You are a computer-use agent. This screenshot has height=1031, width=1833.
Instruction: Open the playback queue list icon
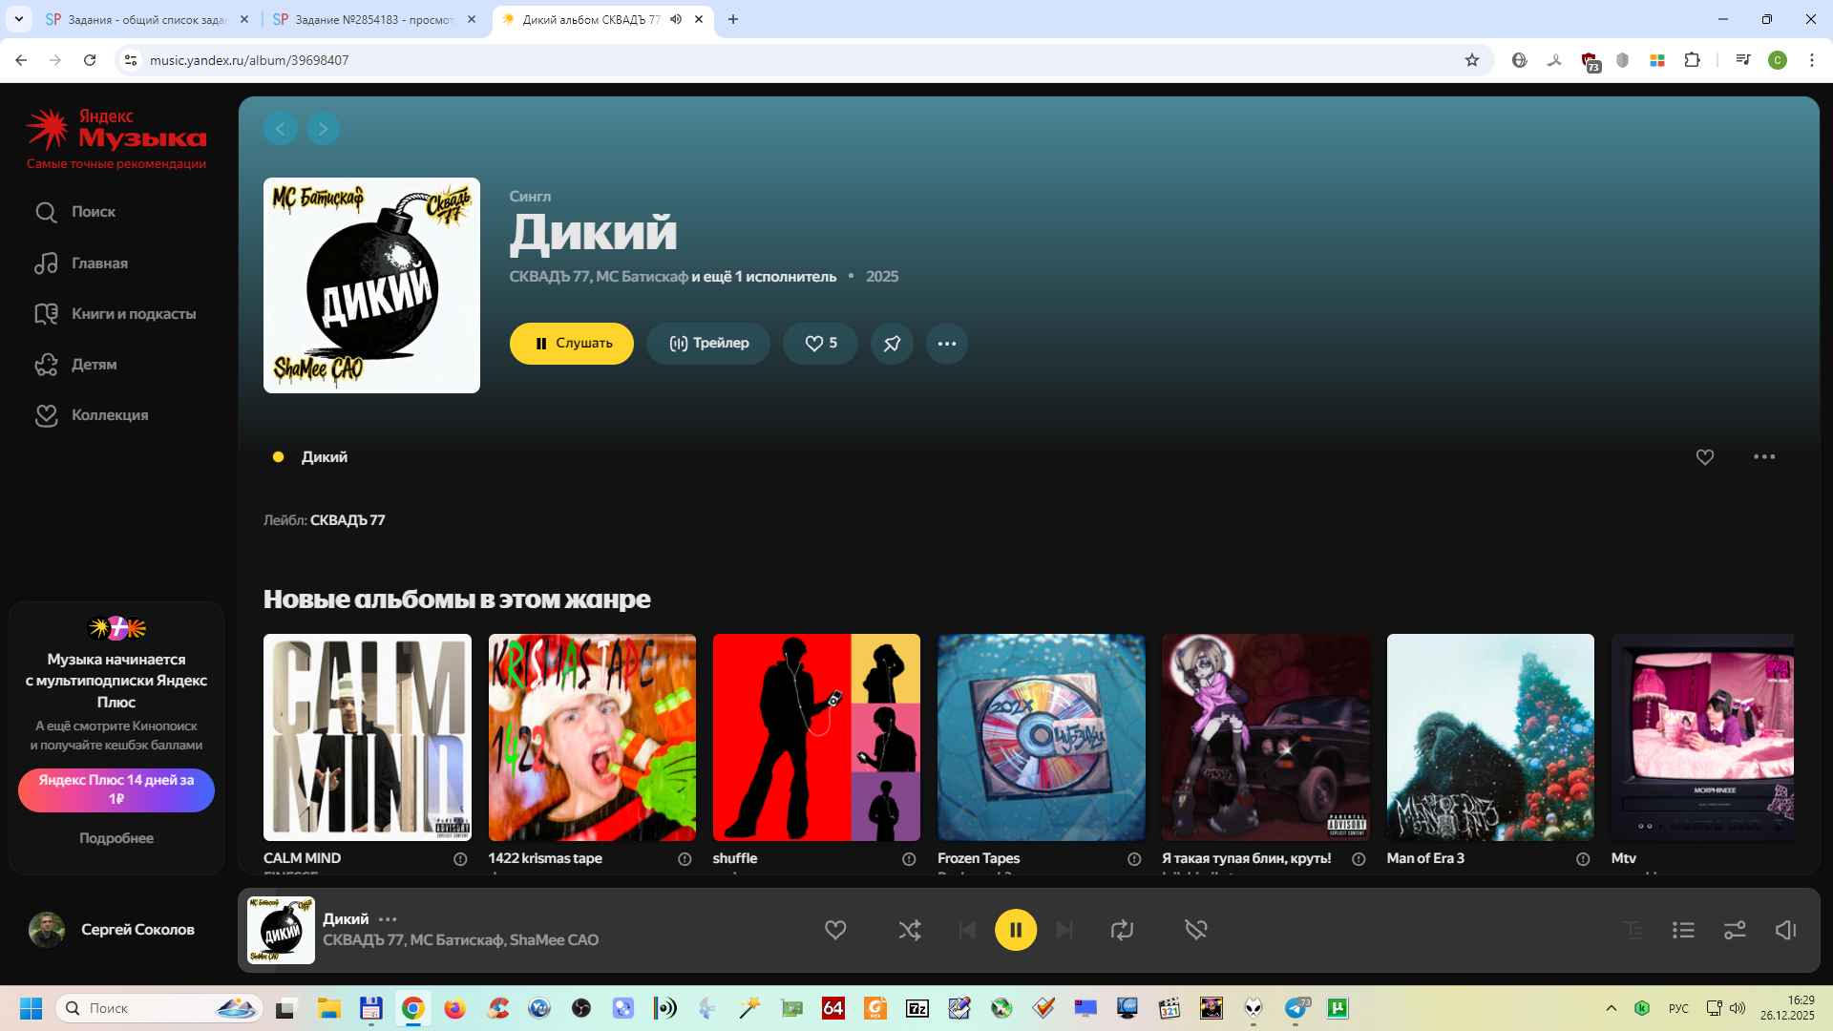pos(1683,929)
